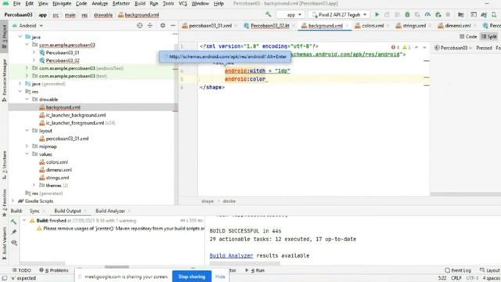The height and width of the screenshot is (282, 501).
Task: Switch to strings.xml editor tab
Action: (x=414, y=26)
